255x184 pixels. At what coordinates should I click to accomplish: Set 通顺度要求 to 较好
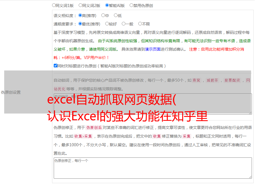coord(107,24)
